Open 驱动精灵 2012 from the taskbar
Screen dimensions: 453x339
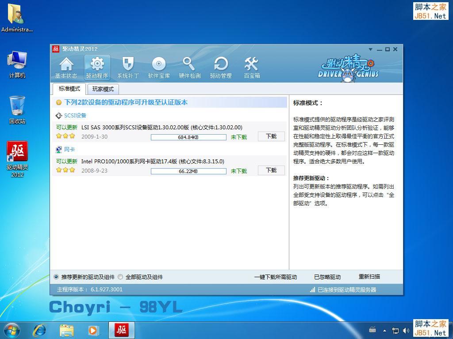(x=121, y=330)
